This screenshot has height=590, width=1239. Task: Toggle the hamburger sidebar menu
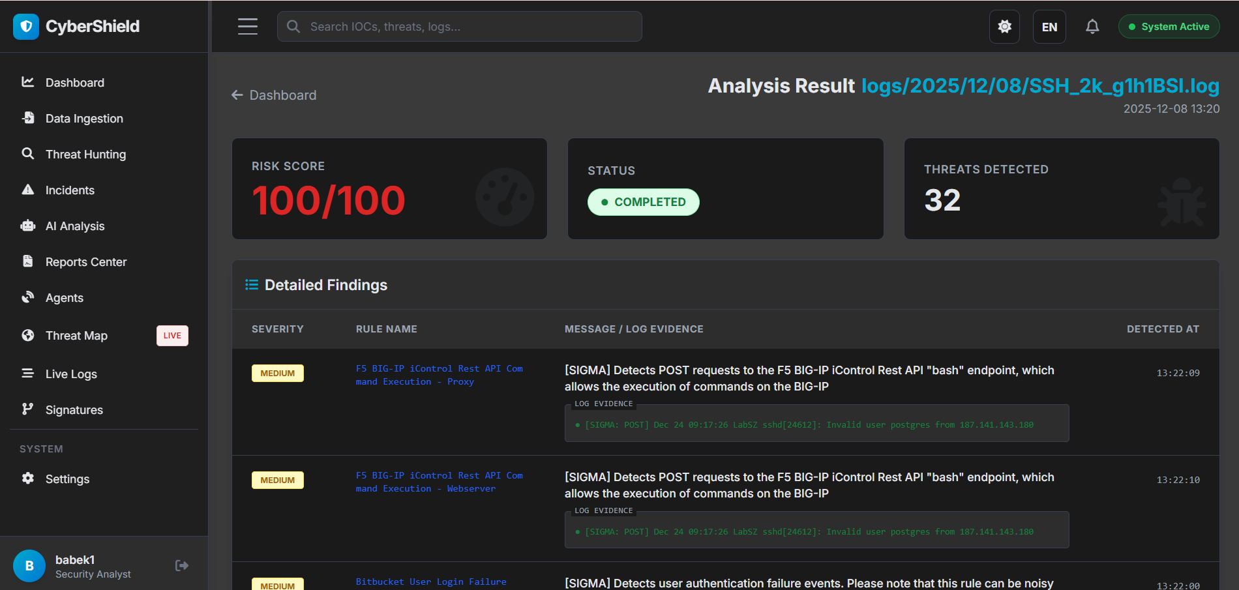coord(248,27)
